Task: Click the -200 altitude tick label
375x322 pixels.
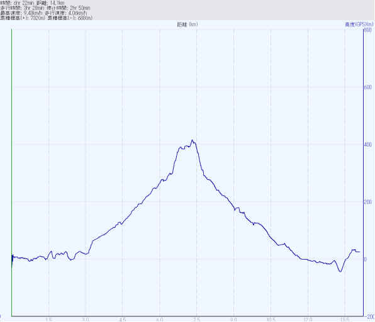Action: click(370, 317)
